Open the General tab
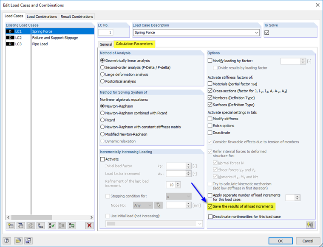The width and height of the screenshot is (323, 247). (x=106, y=44)
